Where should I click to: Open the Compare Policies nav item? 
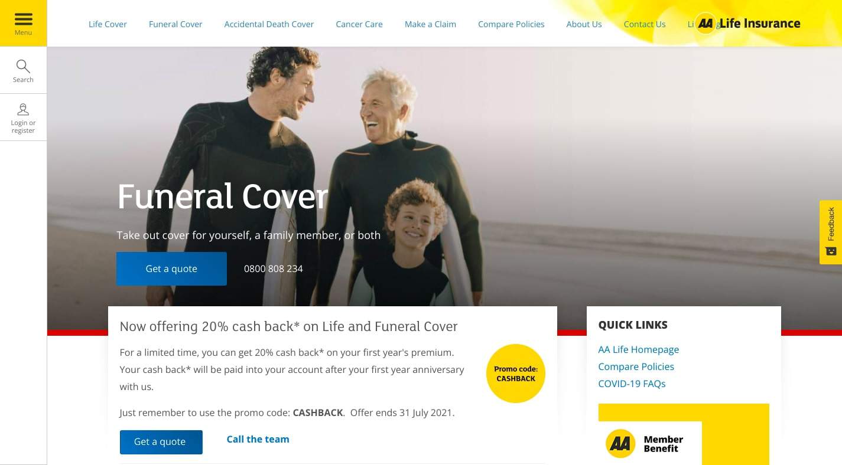pyautogui.click(x=511, y=24)
